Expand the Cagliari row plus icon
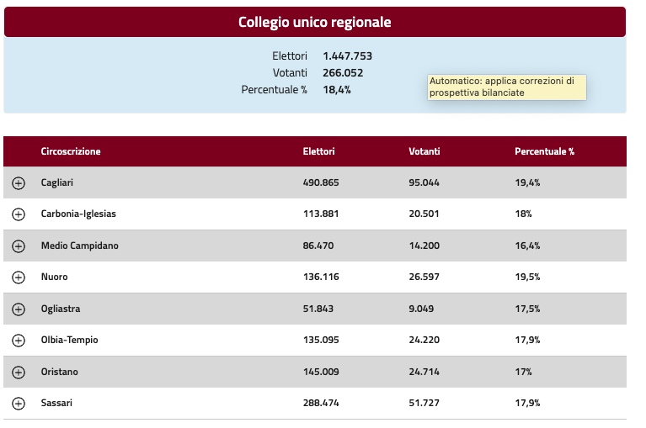Image resolution: width=646 pixels, height=428 pixels. click(x=19, y=182)
